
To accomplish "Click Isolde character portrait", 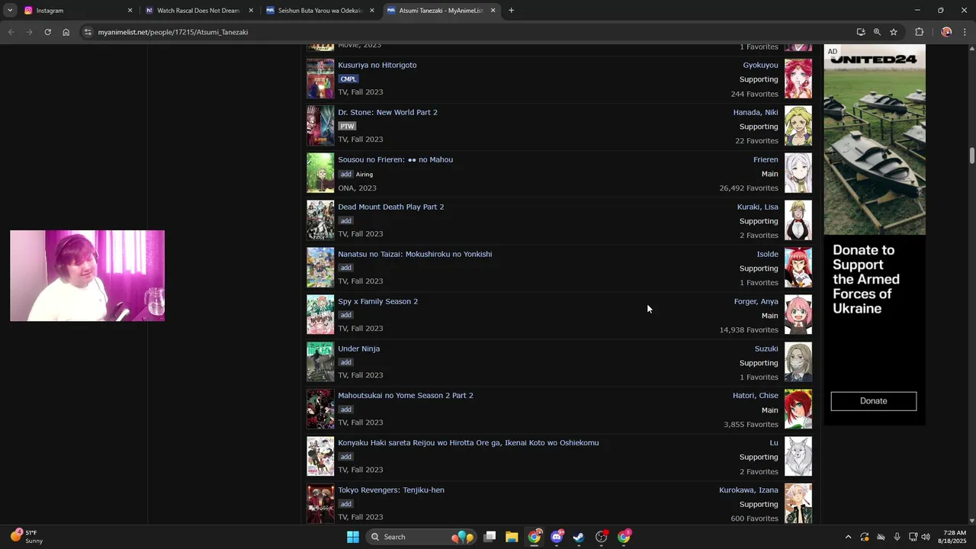I will click(798, 268).
